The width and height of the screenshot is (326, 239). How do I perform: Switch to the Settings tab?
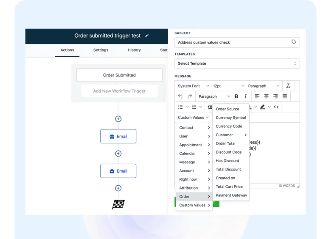coord(101,50)
